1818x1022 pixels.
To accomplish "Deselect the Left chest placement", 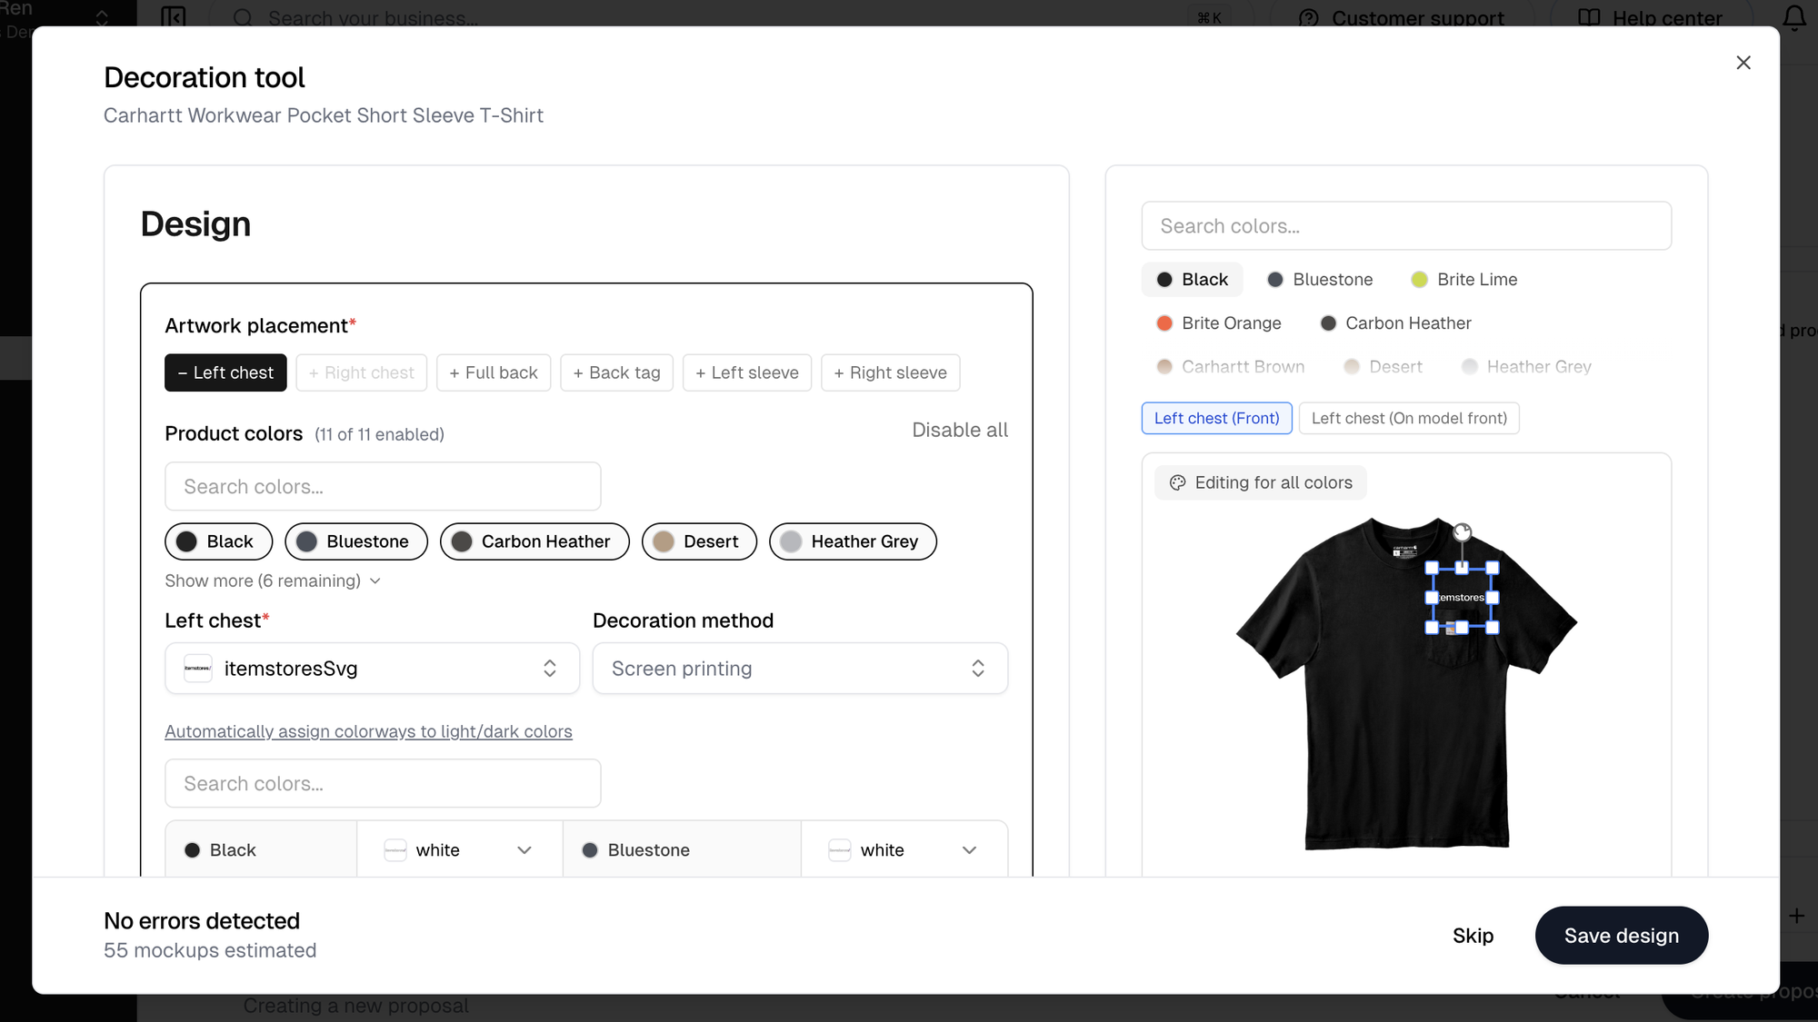I will tap(225, 372).
